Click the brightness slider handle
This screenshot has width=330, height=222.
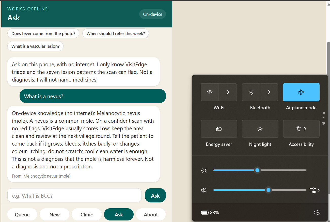[x=257, y=170]
